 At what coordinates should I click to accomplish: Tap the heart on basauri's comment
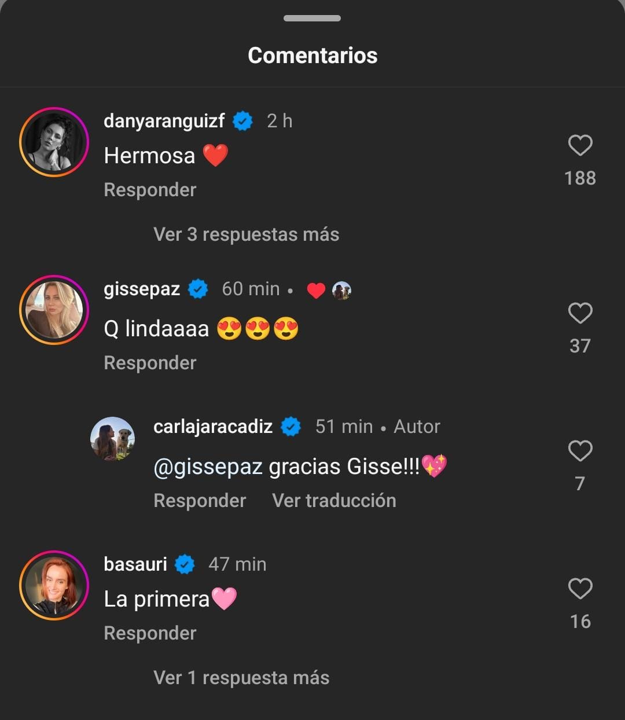[580, 589]
